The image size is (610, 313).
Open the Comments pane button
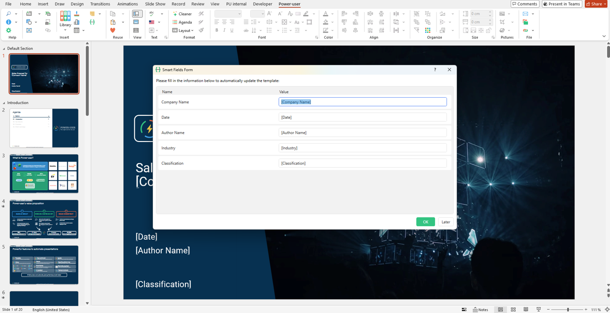(x=525, y=4)
